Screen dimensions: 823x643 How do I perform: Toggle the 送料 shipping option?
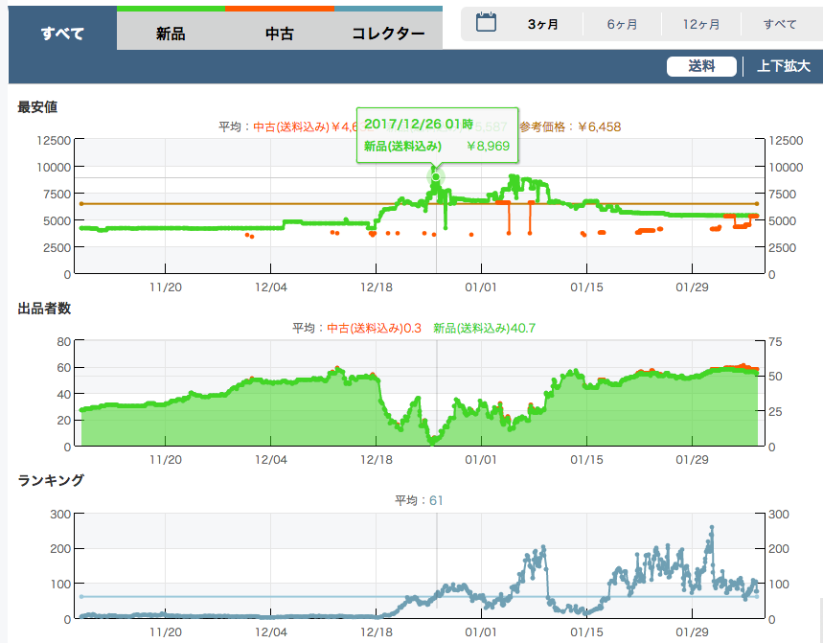701,66
